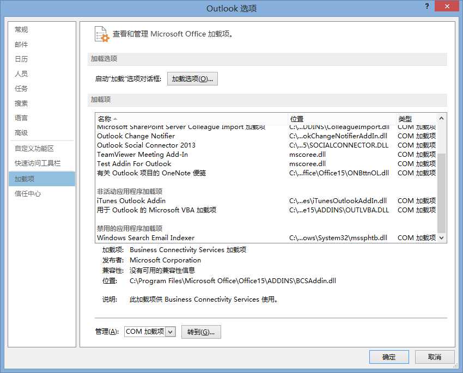Click the 类型 column header
The image size is (463, 373).
(x=416, y=119)
